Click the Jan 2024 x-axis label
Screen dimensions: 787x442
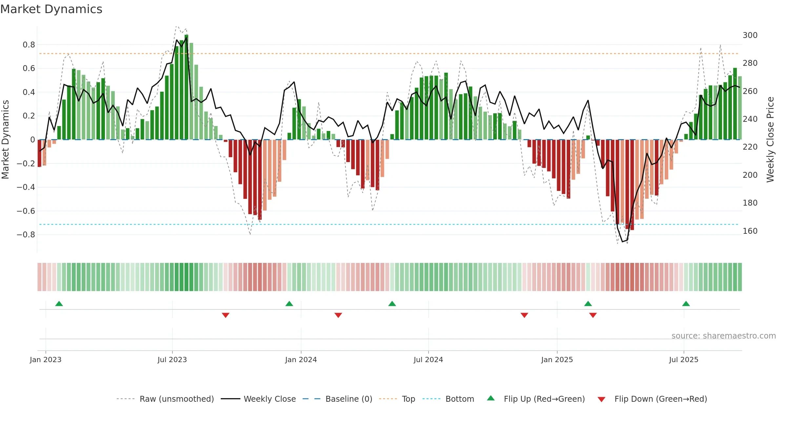coord(301,359)
